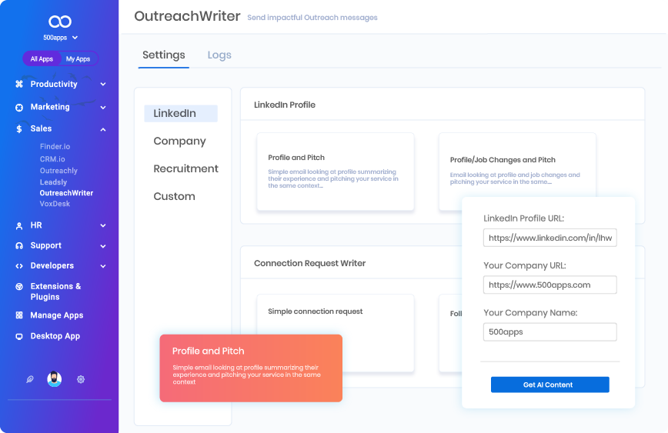Image resolution: width=668 pixels, height=433 pixels.
Task: Click the 500apps infinity logo
Action: [x=59, y=22]
